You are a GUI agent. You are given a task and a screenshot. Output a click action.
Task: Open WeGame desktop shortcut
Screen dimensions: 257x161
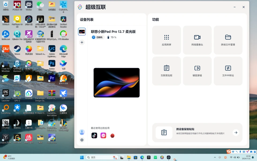pos(17,139)
